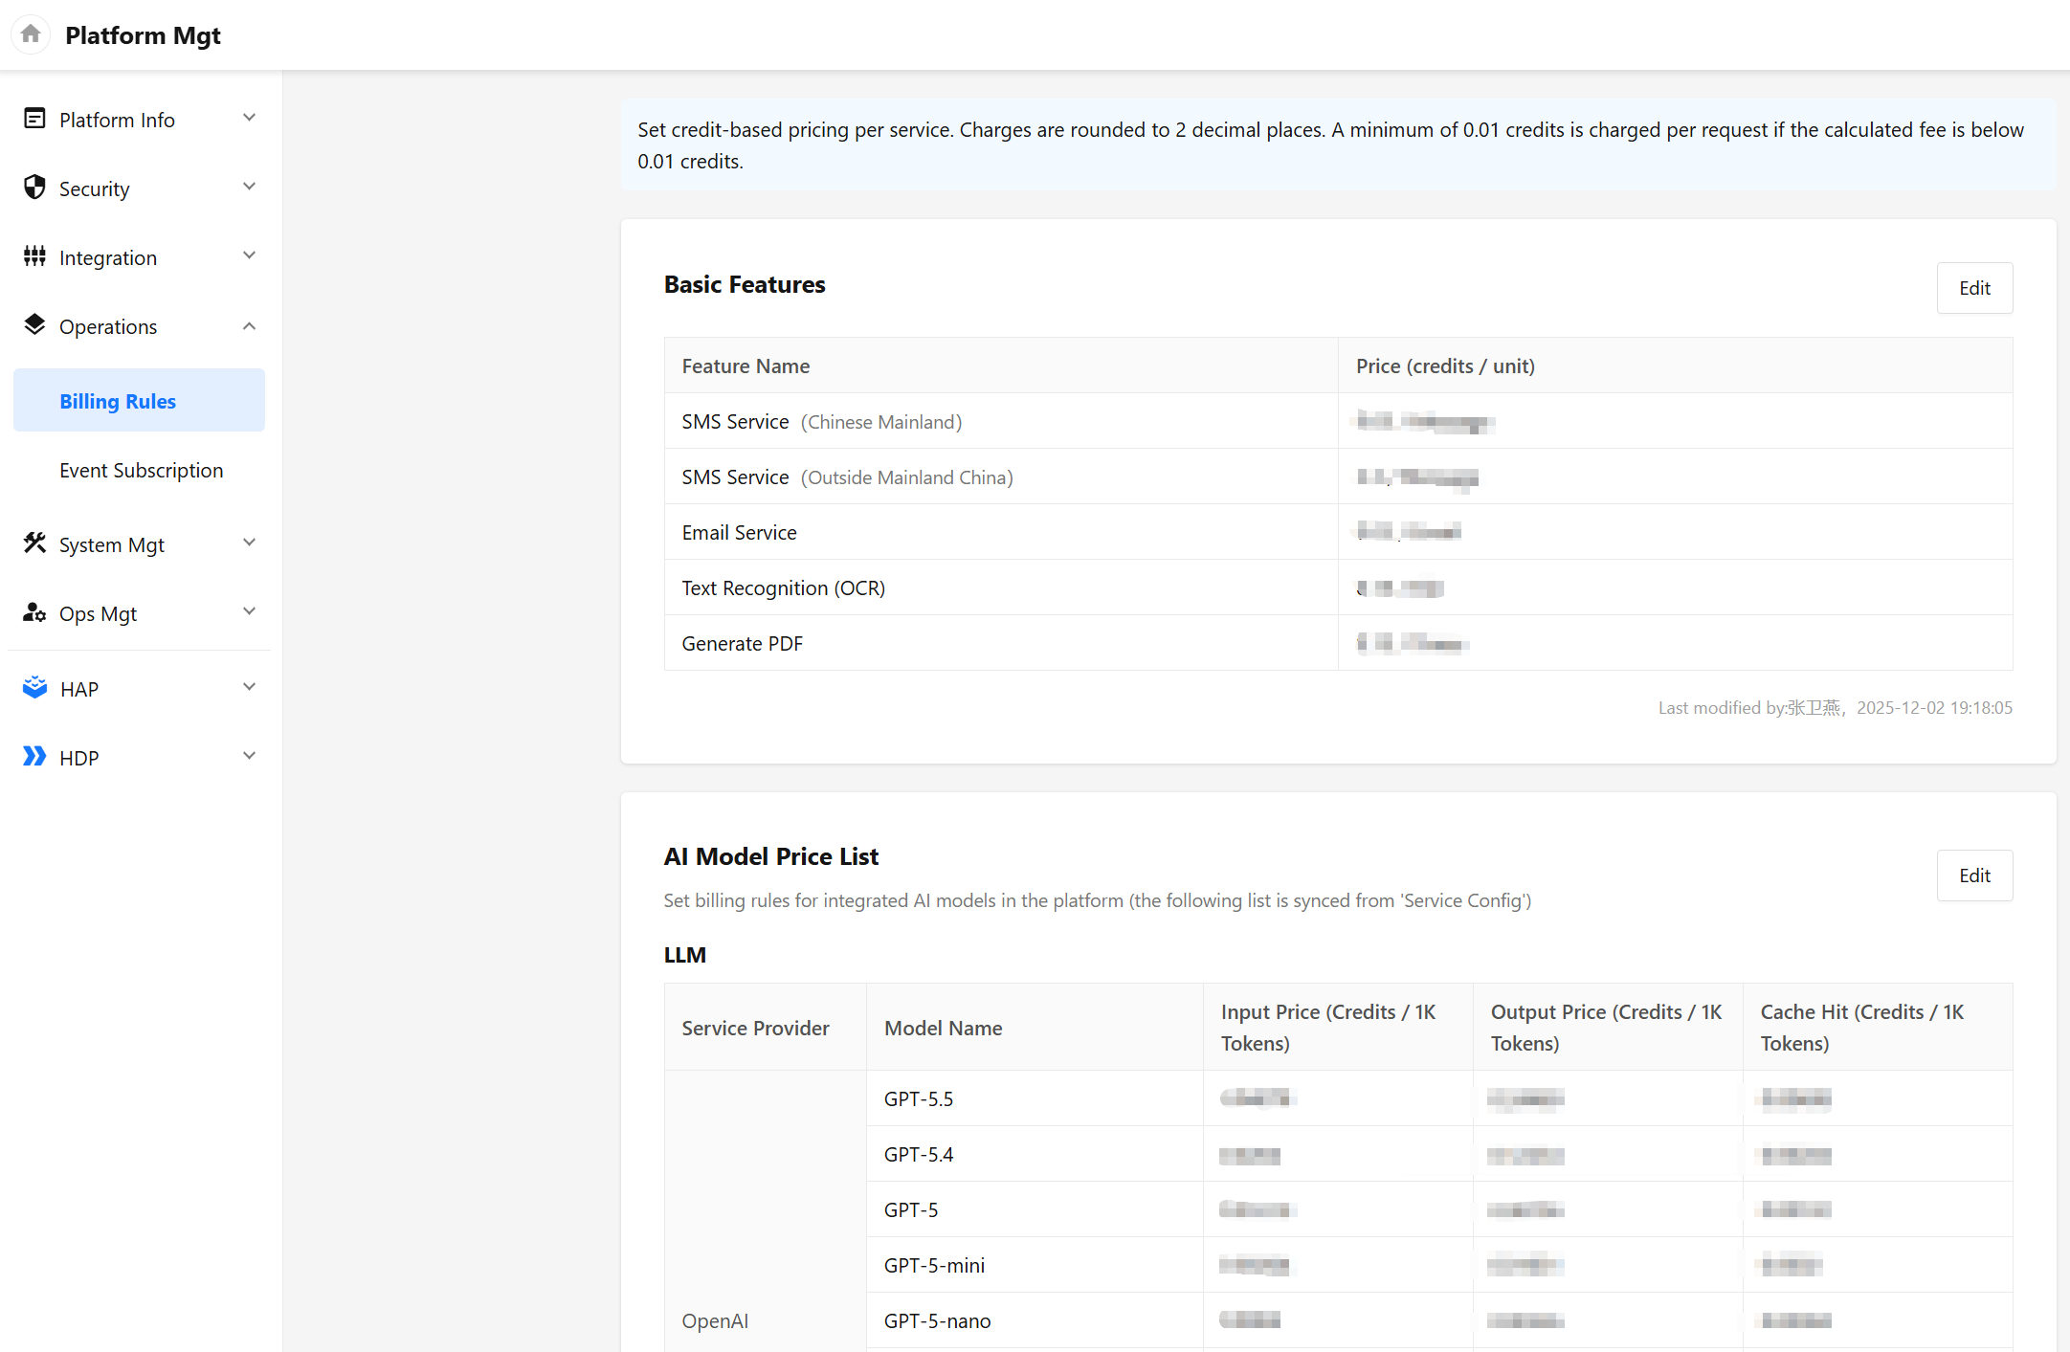Click the LLM section heading
Image resolution: width=2070 pixels, height=1352 pixels.
coord(685,955)
